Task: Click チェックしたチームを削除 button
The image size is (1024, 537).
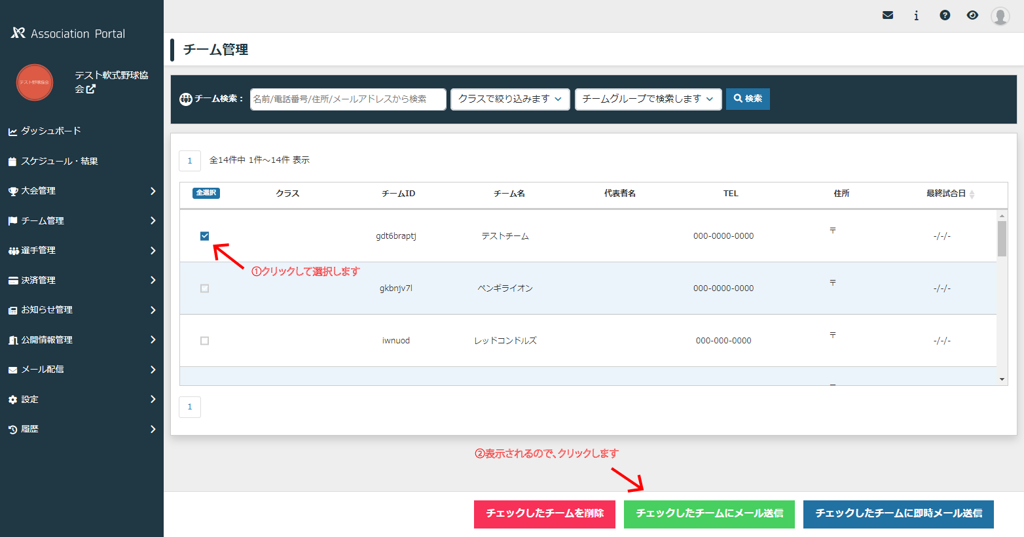Action: (x=544, y=513)
